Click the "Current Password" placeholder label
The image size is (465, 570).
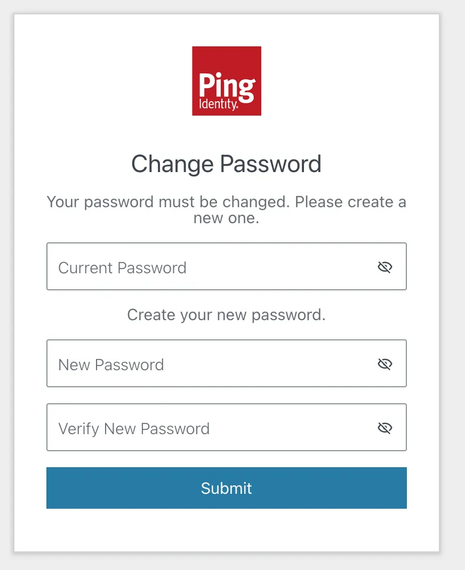coord(122,267)
